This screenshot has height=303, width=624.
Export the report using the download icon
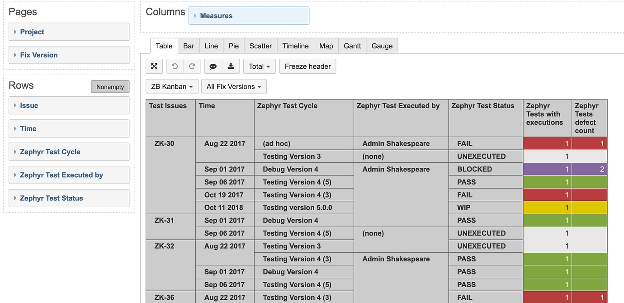(x=231, y=66)
